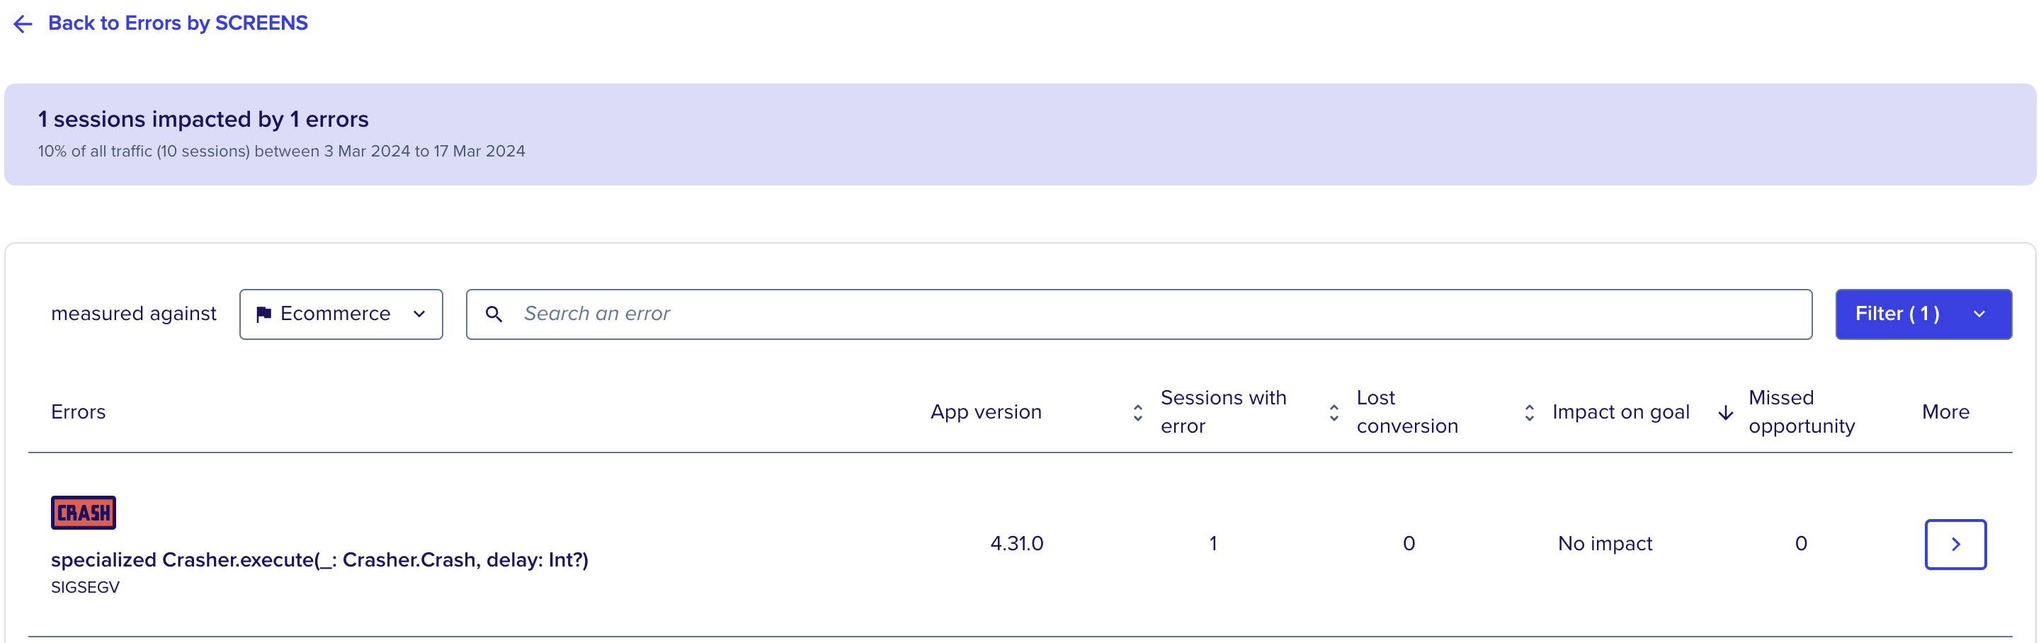This screenshot has width=2041, height=643.
Task: Click the 4.31.0 app version cell
Action: pos(1016,543)
